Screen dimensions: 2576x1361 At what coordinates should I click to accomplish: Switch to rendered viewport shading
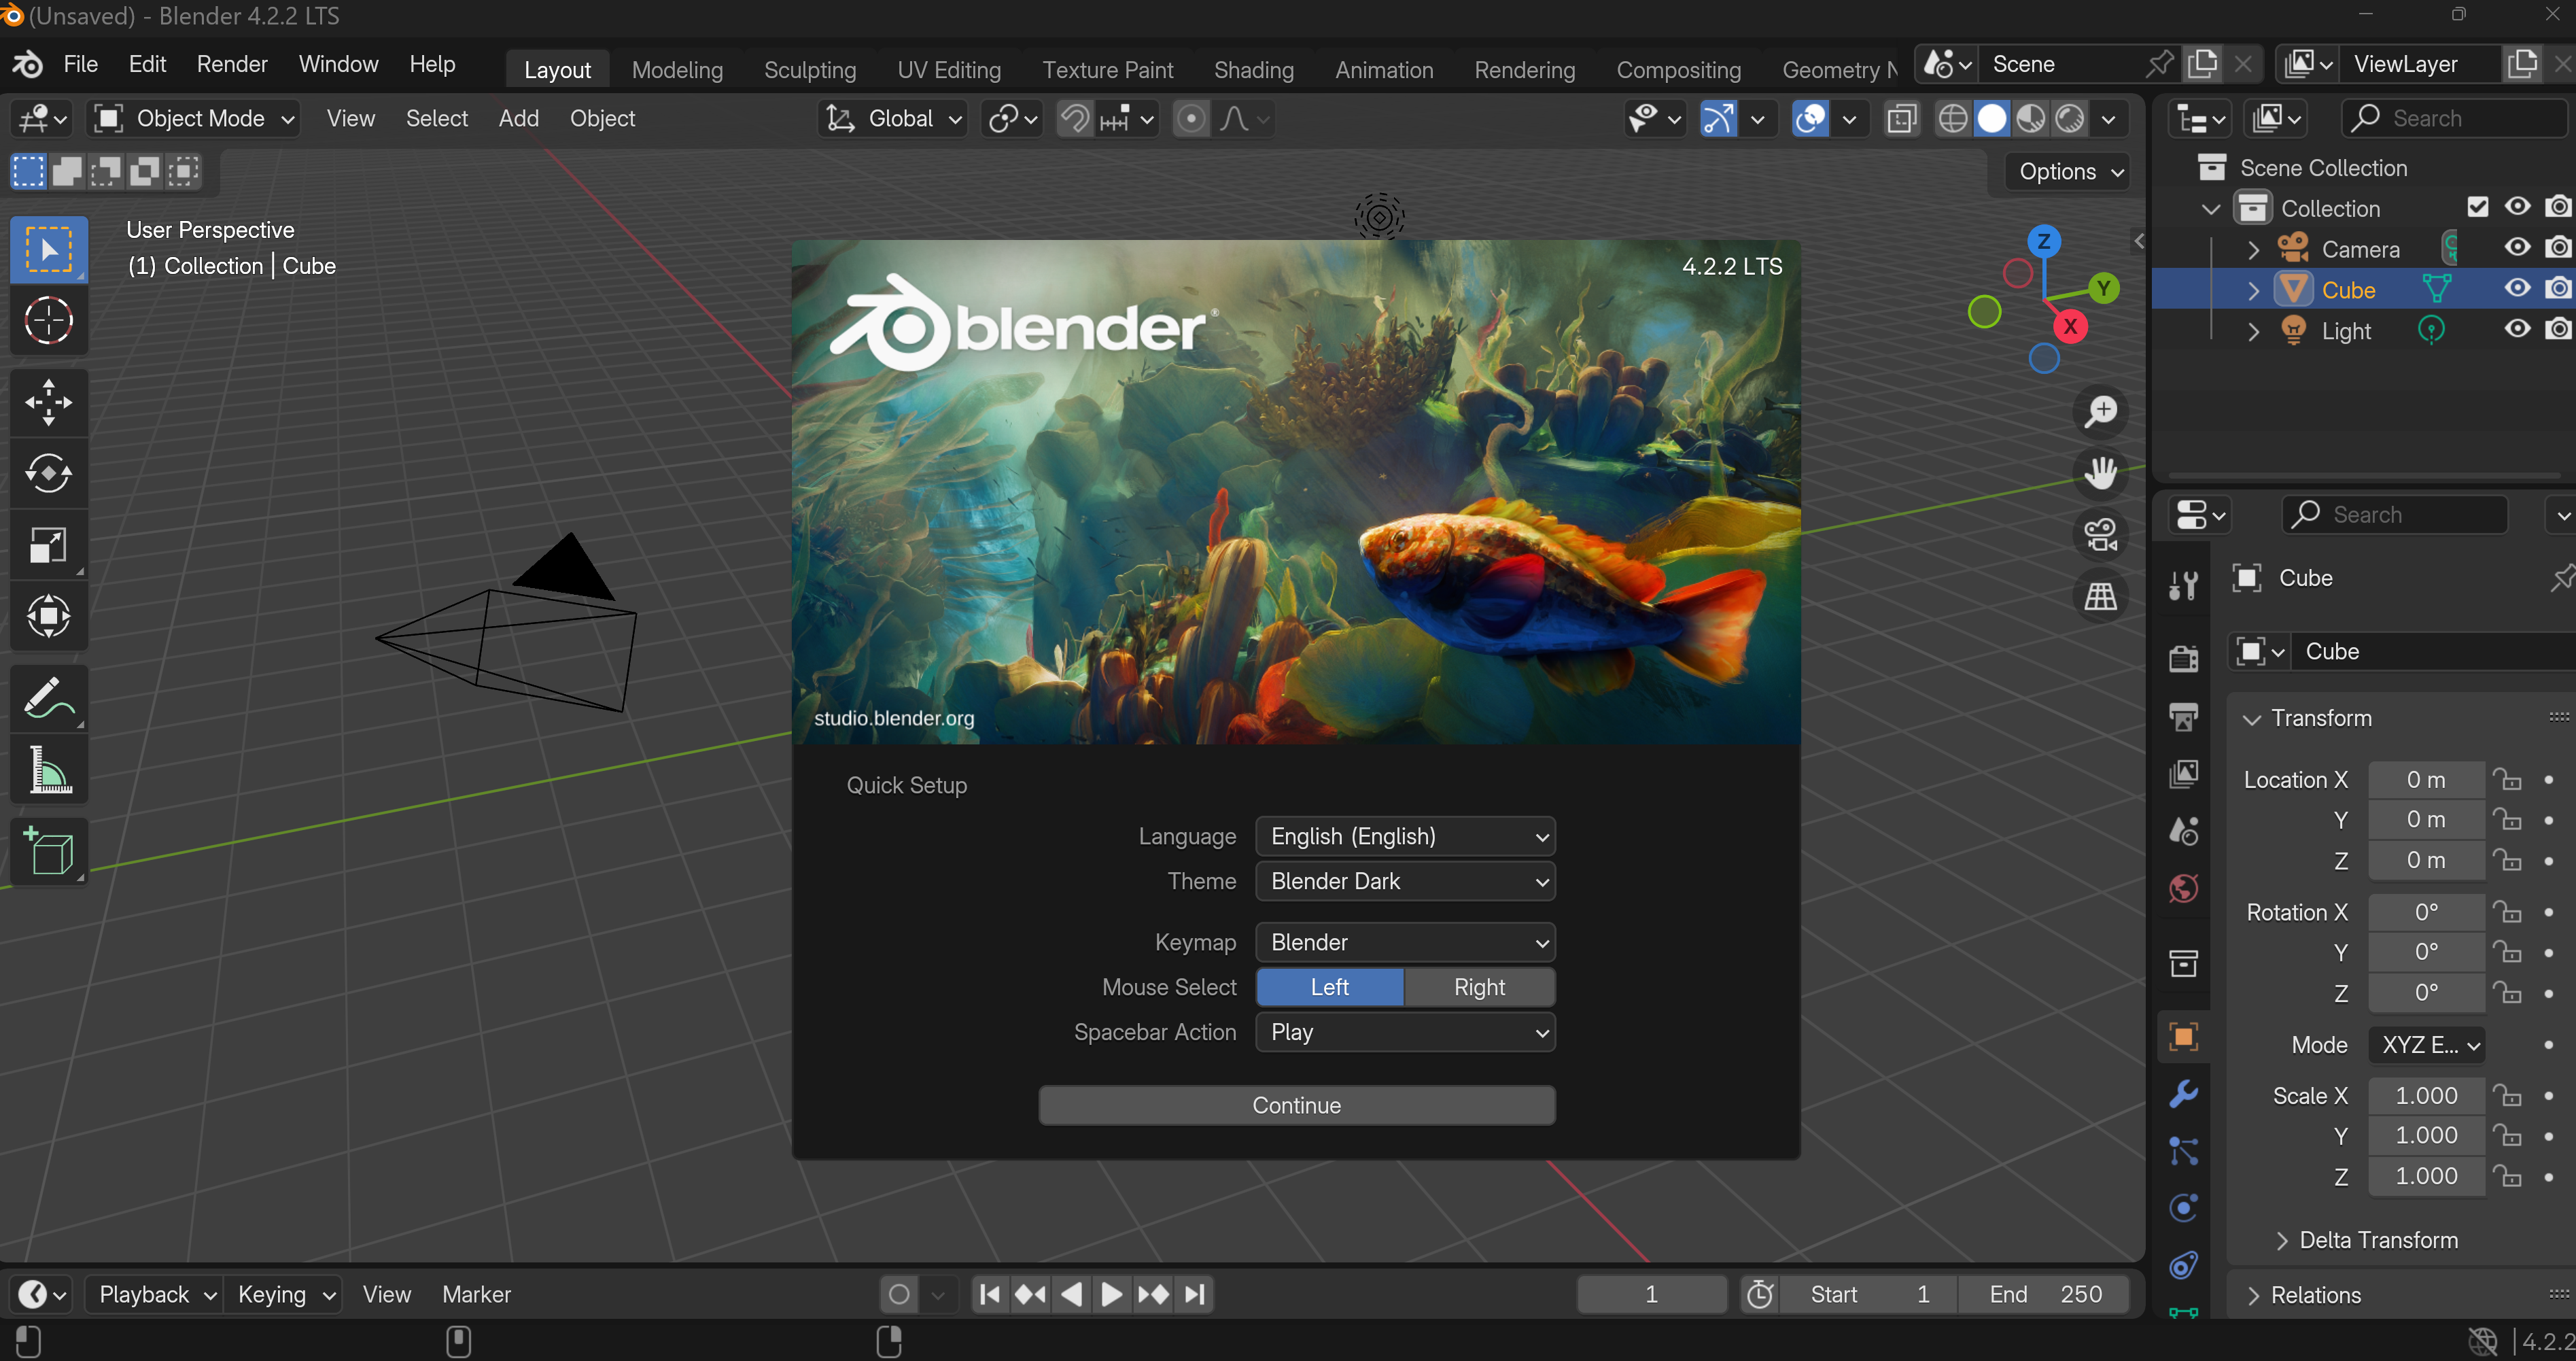[2070, 119]
